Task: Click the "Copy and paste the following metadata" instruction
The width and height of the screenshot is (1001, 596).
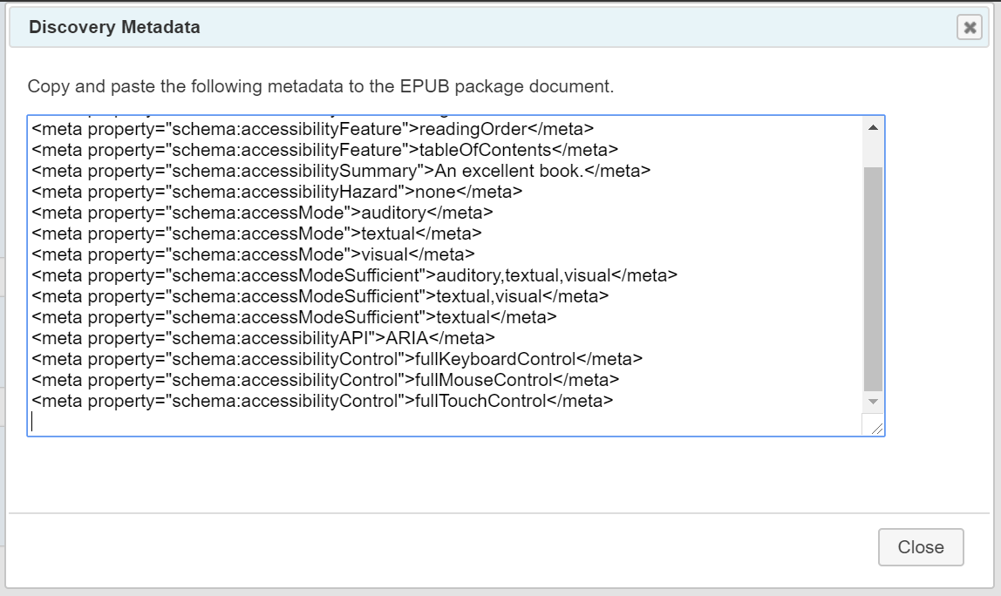Action: 321,86
